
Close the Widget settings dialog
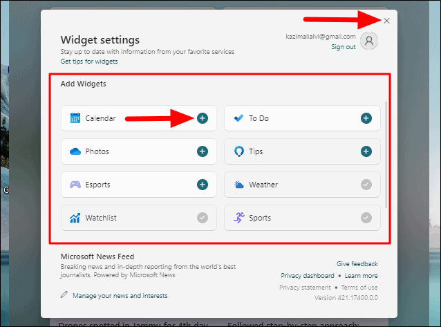pos(386,21)
